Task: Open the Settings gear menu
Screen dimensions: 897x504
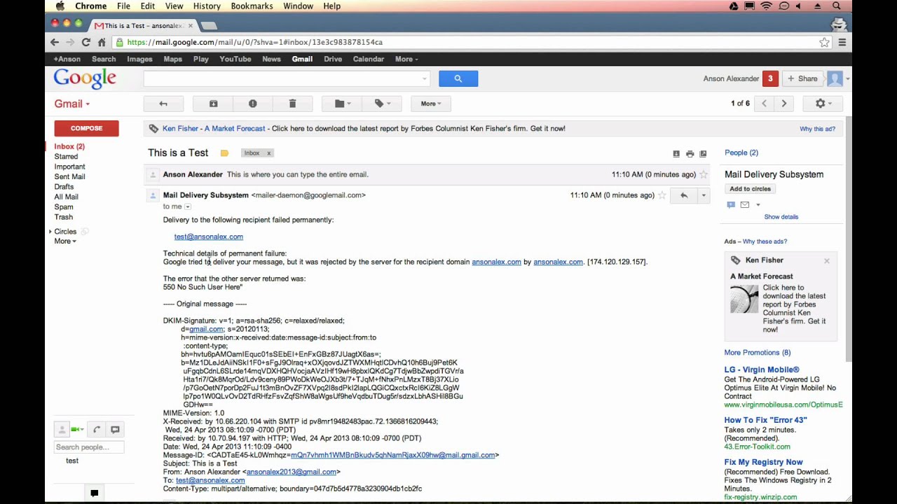Action: 823,104
